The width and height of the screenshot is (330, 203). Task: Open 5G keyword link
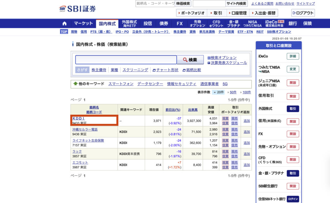click(225, 84)
